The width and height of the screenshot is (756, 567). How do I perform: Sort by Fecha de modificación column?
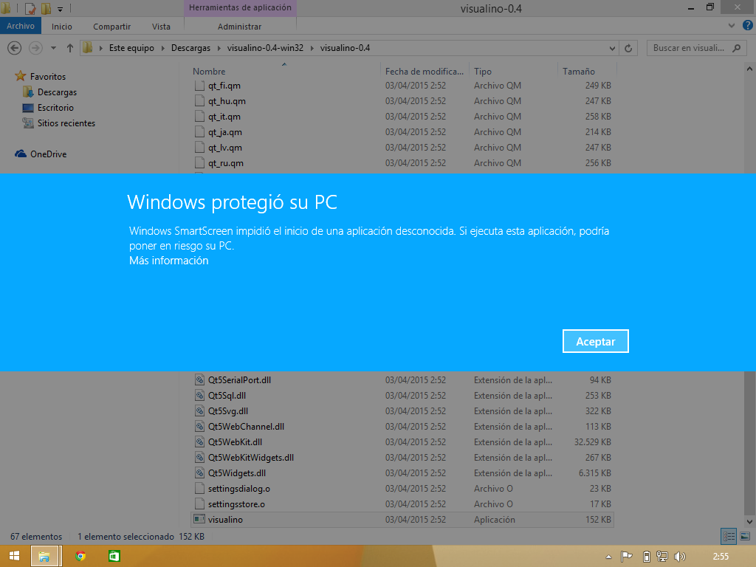point(425,71)
